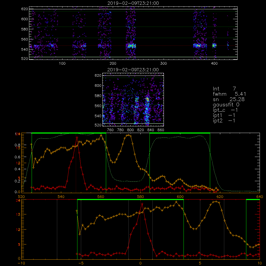Click the top plot's x-axis label 300
Viewport: 266px width, 266px height.
coord(164,64)
